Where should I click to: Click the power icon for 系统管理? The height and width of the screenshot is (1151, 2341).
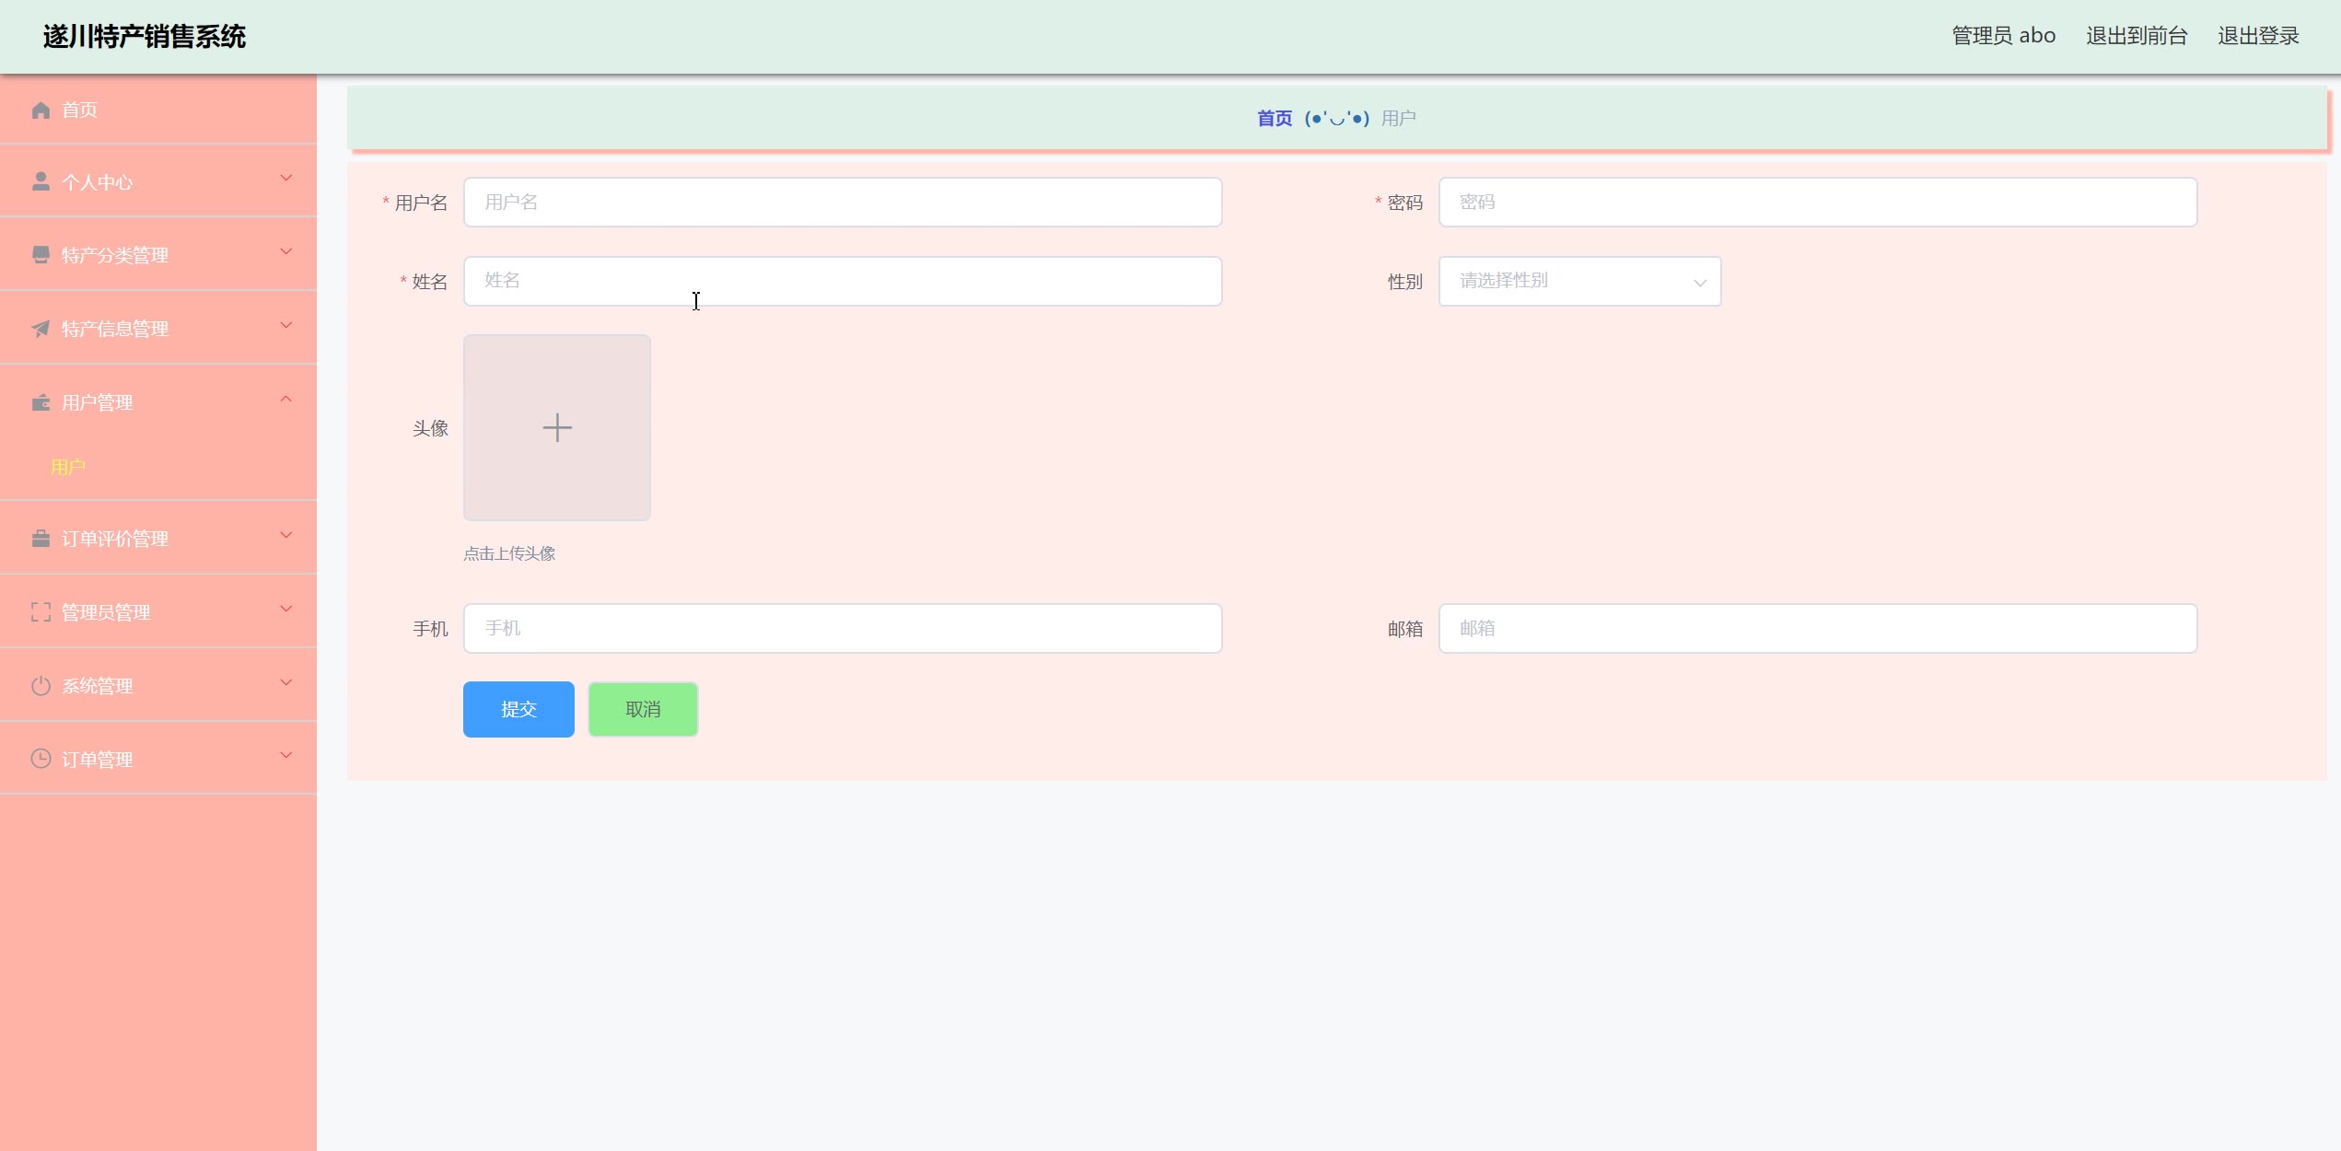(x=41, y=686)
